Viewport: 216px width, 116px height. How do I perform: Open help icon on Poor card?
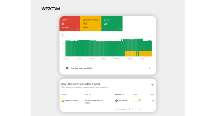78,29
